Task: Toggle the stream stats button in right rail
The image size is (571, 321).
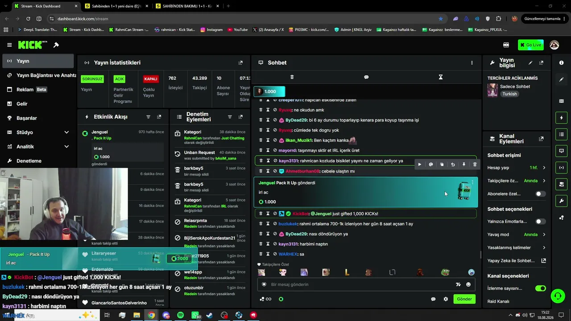Action: click(x=562, y=168)
